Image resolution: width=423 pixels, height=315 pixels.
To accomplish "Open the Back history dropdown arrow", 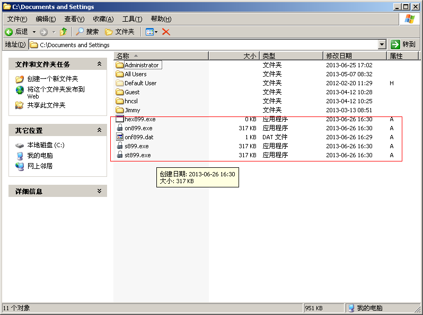I will 34,32.
